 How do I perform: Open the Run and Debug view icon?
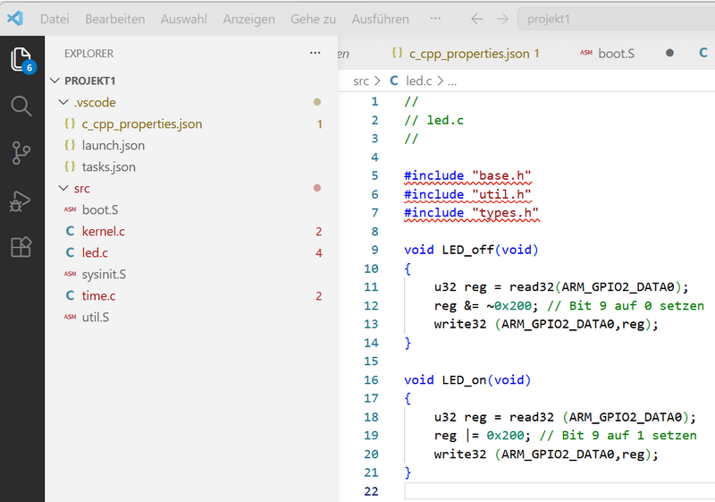21,200
